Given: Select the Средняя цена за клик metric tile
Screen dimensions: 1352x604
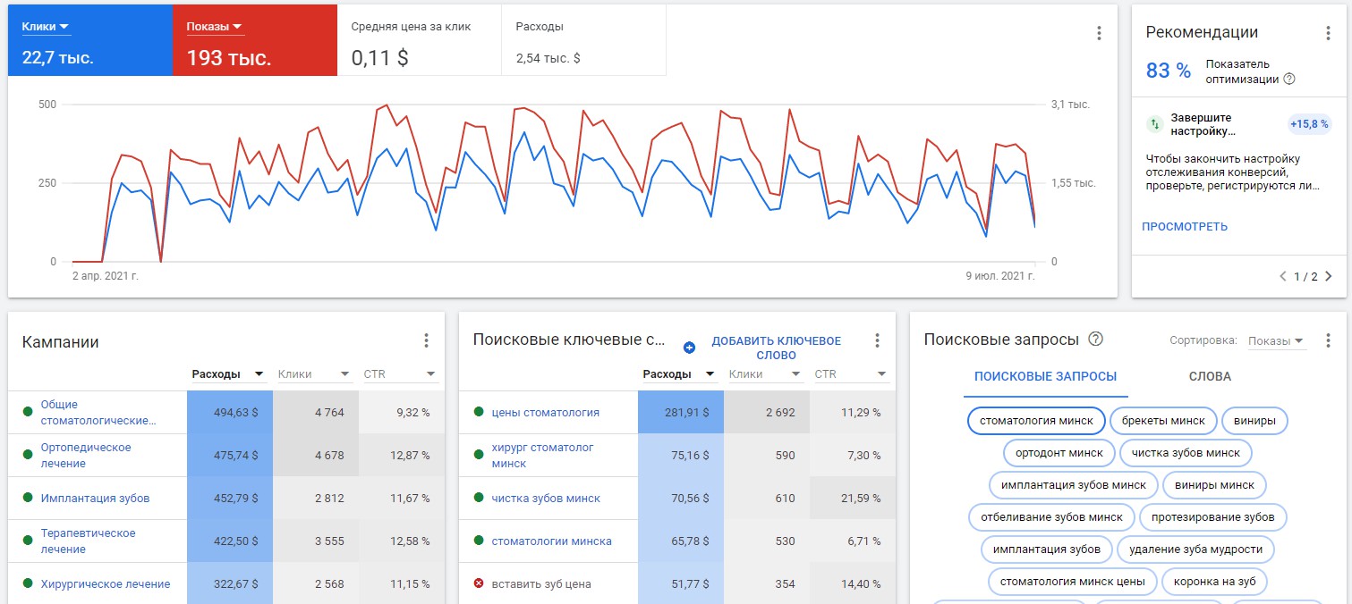Looking at the screenshot, I should point(420,40).
